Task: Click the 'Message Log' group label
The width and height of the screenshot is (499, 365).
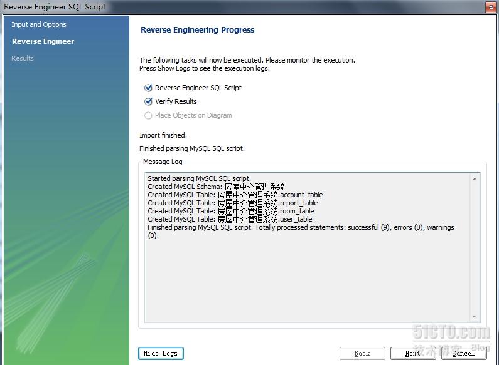Action: tap(163, 162)
